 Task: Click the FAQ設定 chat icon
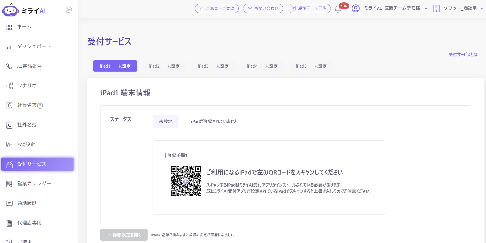tap(9, 145)
